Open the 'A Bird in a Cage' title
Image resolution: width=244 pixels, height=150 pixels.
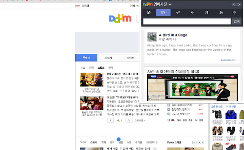coord(173,35)
